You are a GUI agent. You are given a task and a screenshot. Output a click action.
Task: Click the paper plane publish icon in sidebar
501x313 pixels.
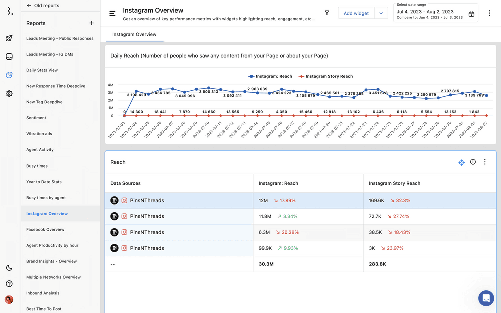point(9,38)
